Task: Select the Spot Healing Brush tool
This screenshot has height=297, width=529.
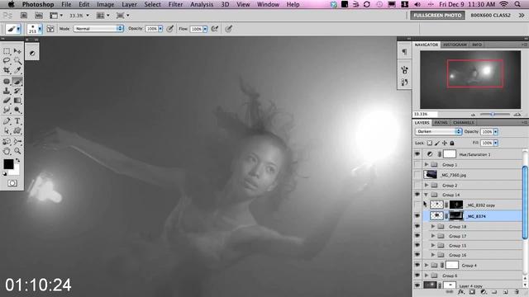Action: [x=7, y=81]
